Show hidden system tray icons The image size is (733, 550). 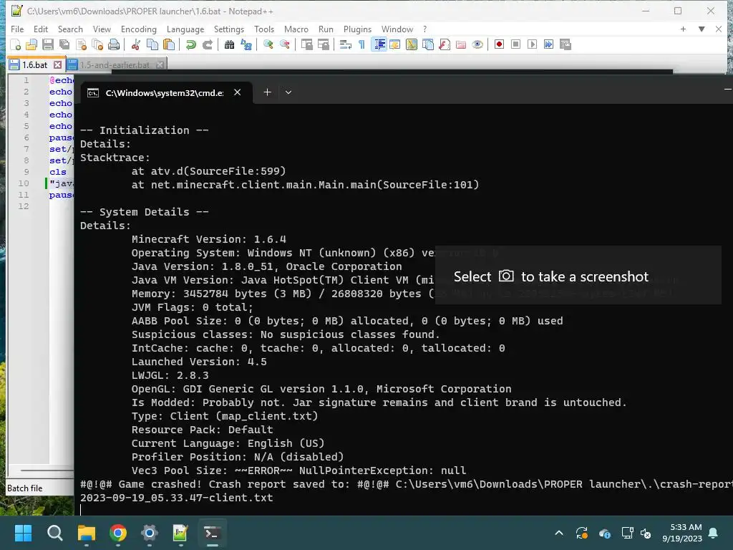point(558,533)
